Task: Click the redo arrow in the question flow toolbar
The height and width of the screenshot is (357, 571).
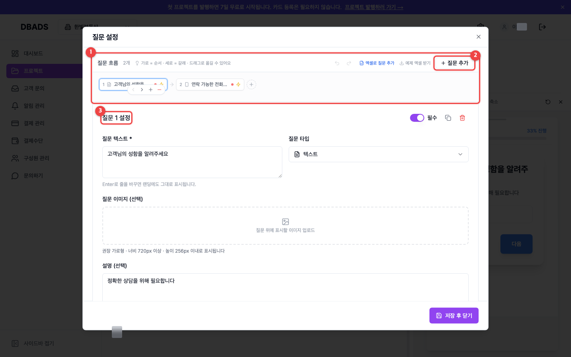Action: (349, 63)
